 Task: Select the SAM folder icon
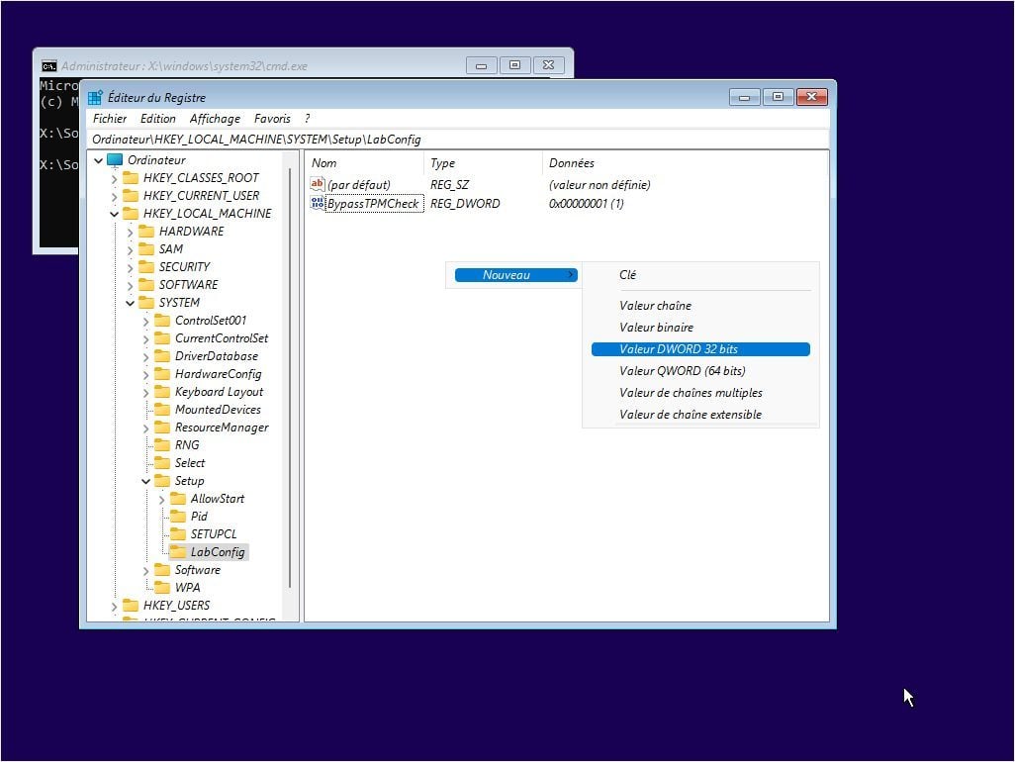pyautogui.click(x=146, y=249)
